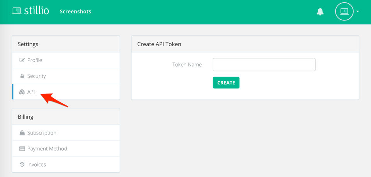Click the circular user avatar

click(344, 12)
